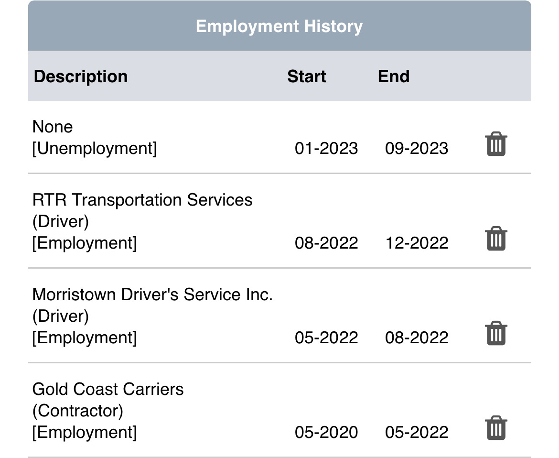Select the 05-2020 start date
Screen dimensions: 559x458
coord(326,432)
